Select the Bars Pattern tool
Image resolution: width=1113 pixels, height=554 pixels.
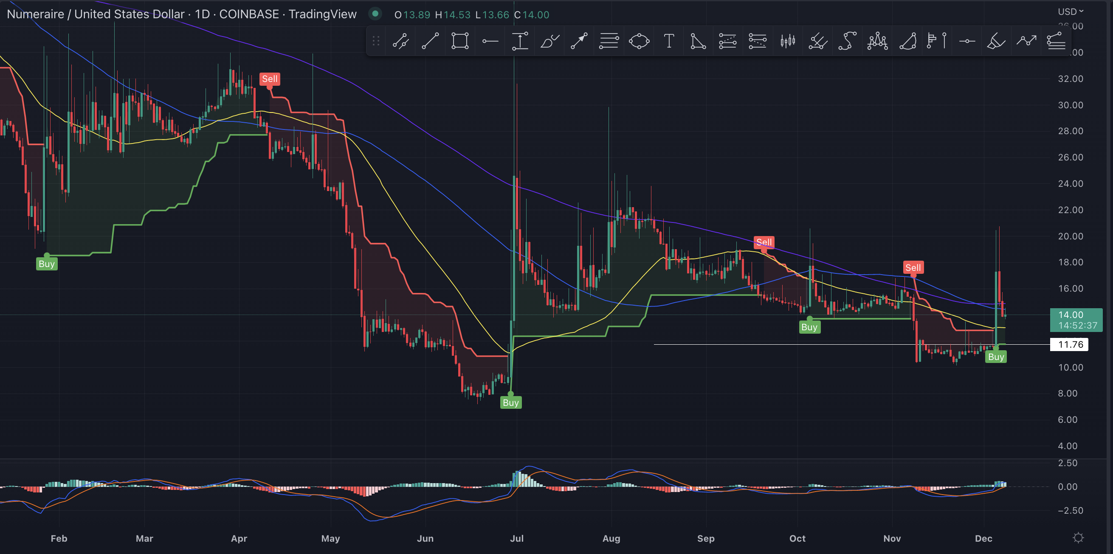[788, 41]
